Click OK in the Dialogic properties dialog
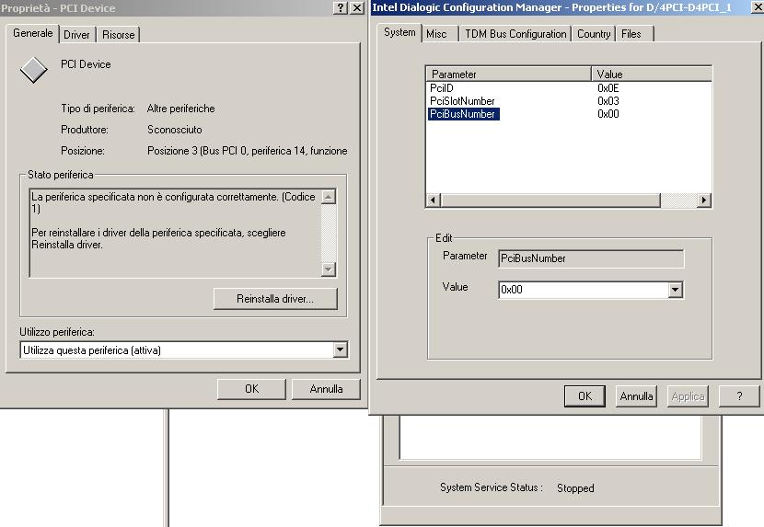The image size is (764, 527). pos(585,396)
